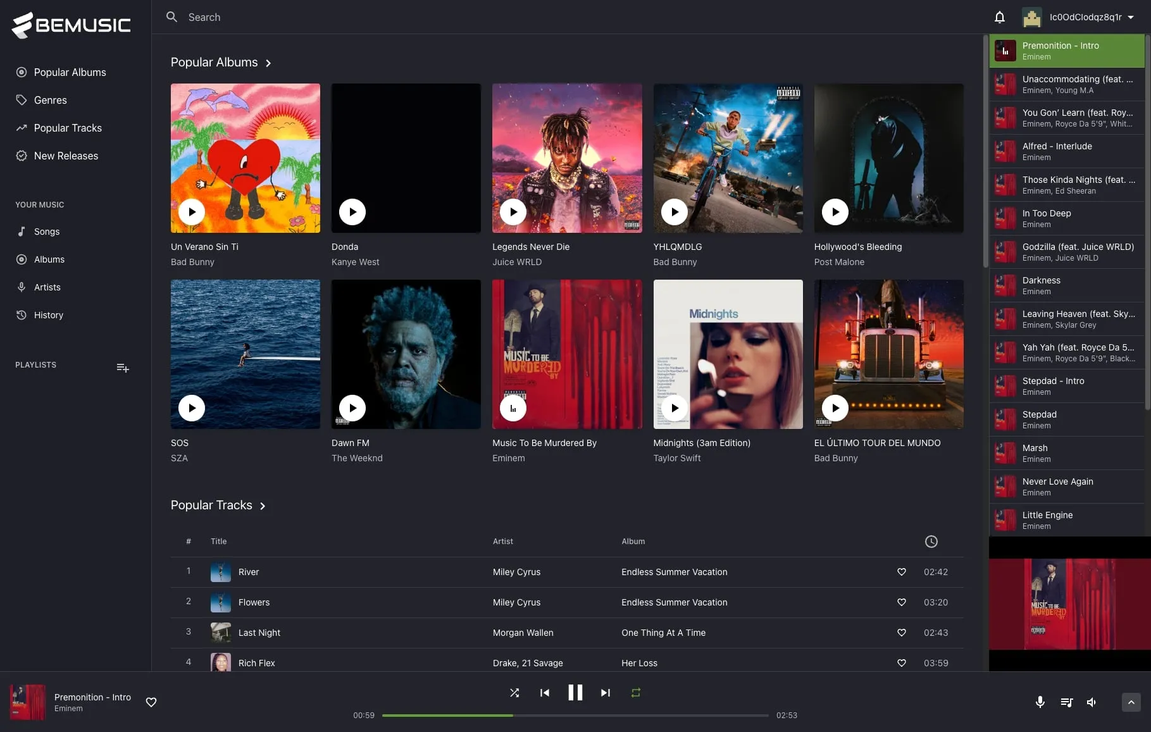This screenshot has height=732, width=1151.
Task: Expand the Popular Albums section
Action: click(x=268, y=63)
